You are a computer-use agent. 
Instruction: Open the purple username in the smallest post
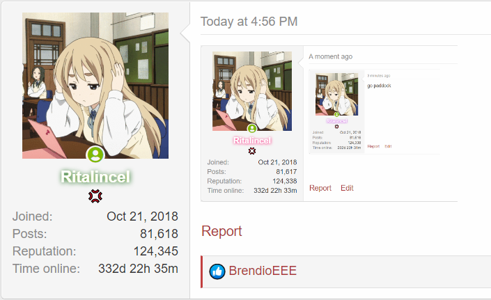[x=336, y=120]
